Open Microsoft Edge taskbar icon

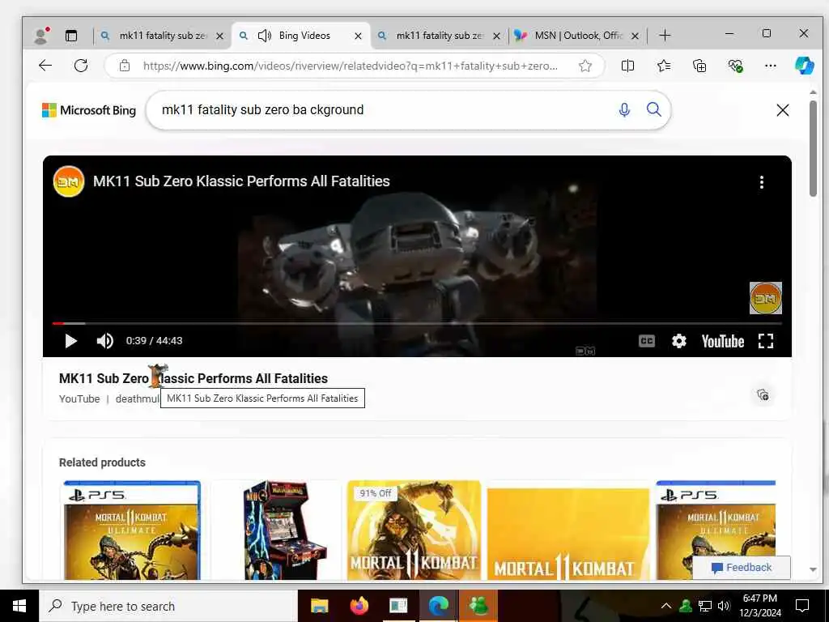[x=439, y=606]
